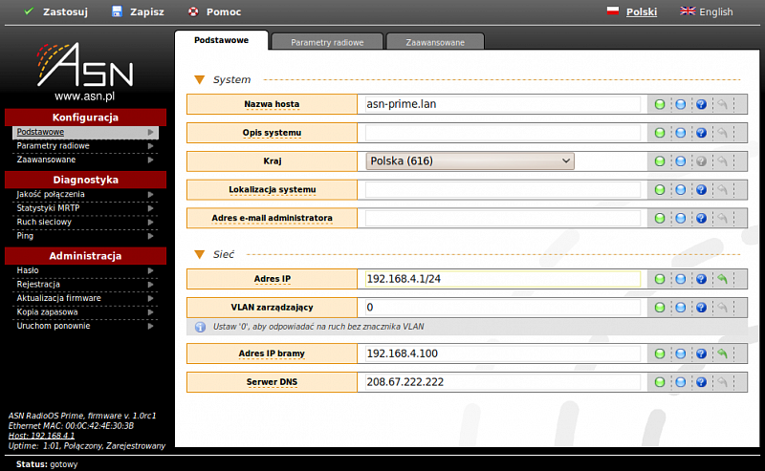Click the ASN logo
This screenshot has height=471, width=765.
coord(85,64)
